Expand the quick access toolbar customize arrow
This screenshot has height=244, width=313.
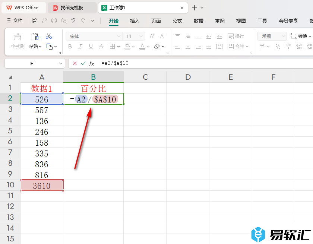(93, 21)
